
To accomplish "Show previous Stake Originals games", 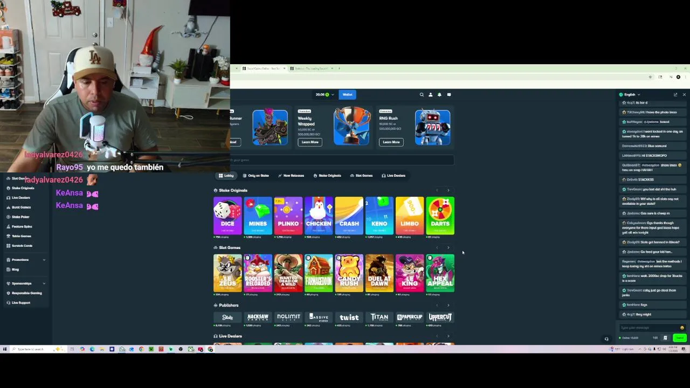I will pyautogui.click(x=437, y=190).
